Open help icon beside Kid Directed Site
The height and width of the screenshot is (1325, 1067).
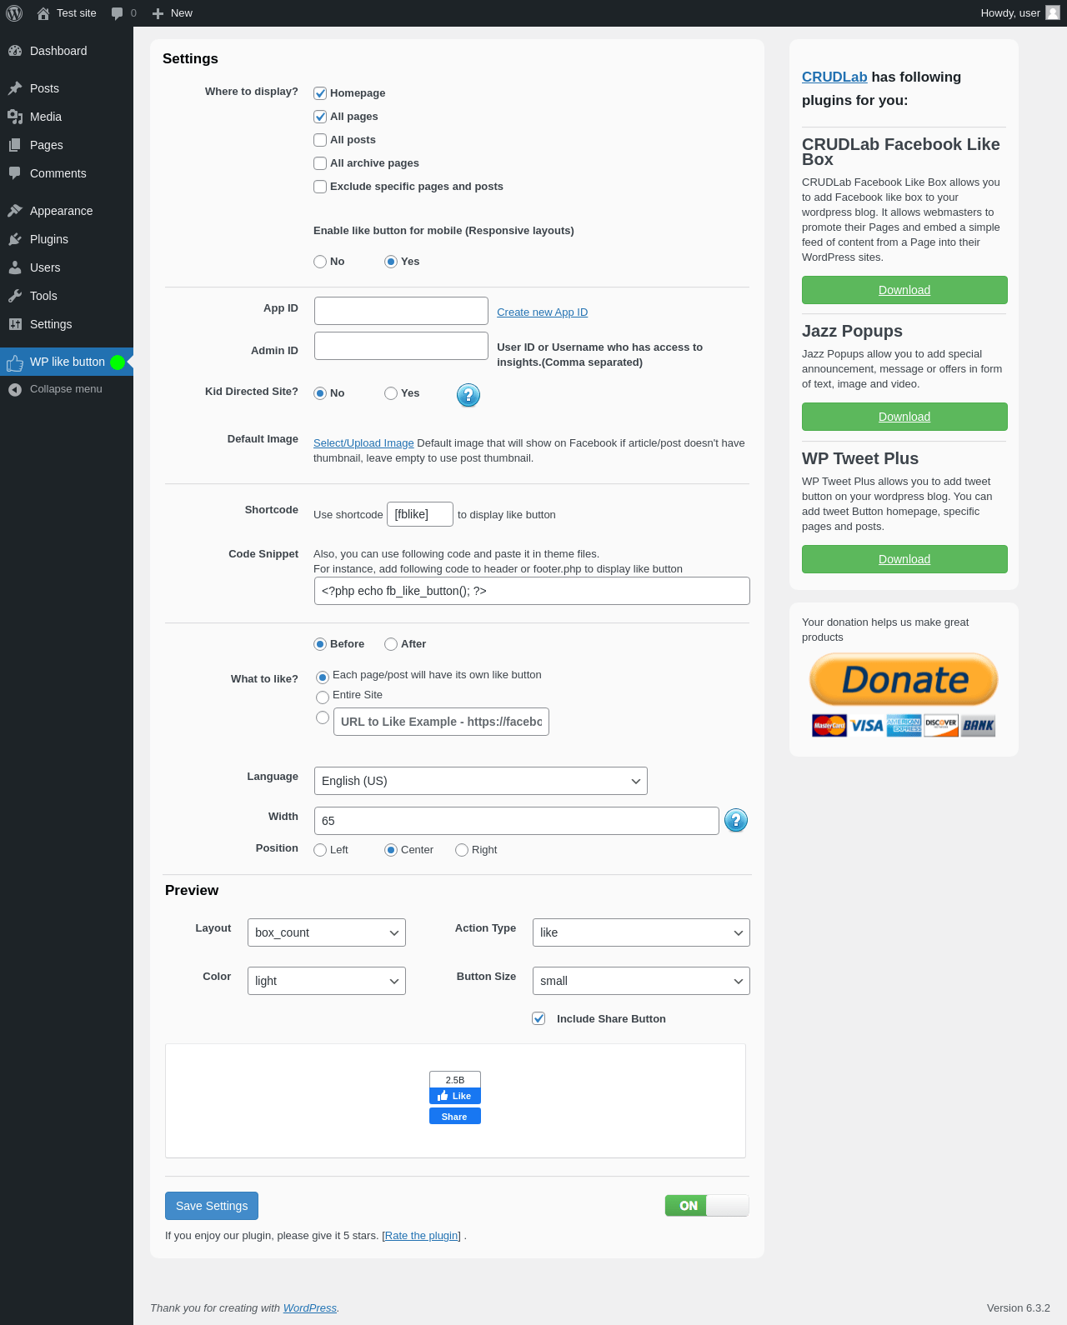468,395
